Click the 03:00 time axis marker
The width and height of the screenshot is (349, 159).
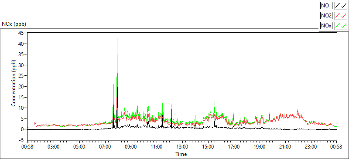coord(54,147)
